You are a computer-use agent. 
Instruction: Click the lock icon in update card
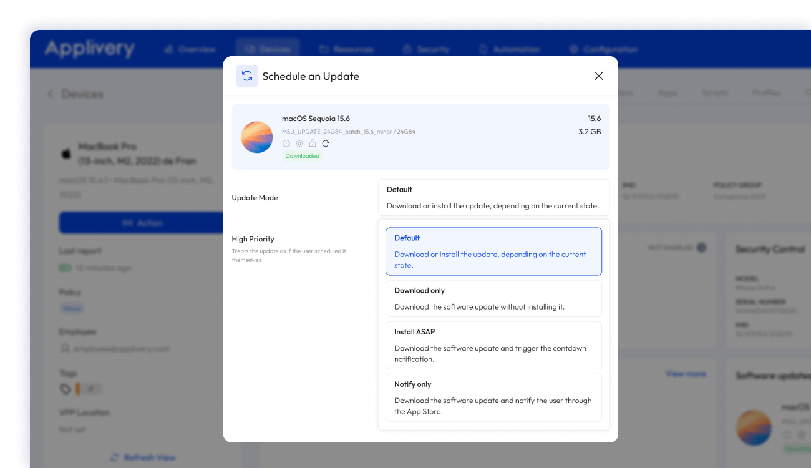coord(313,144)
